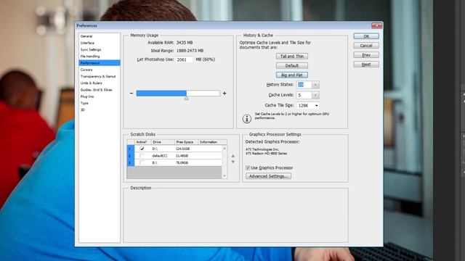Decrease memory with the minus icon
The image size is (465, 261).
(132, 94)
